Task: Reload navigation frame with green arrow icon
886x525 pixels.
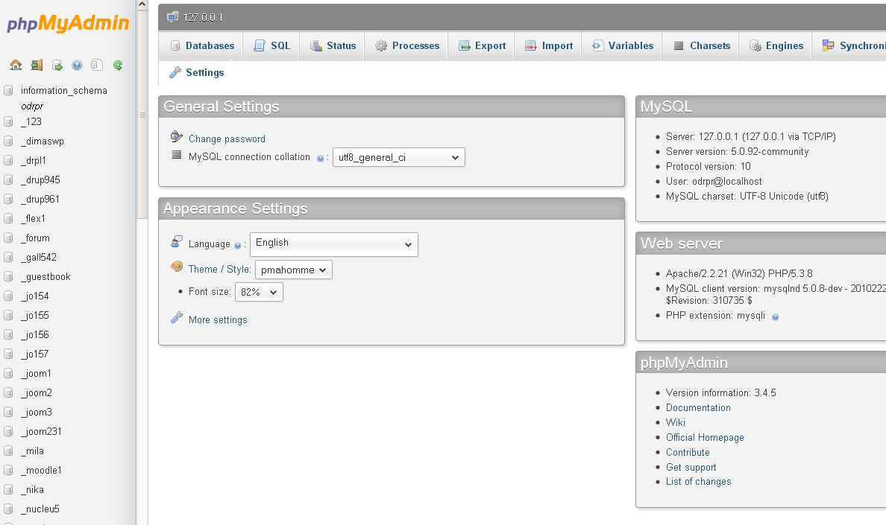Action: click(118, 66)
